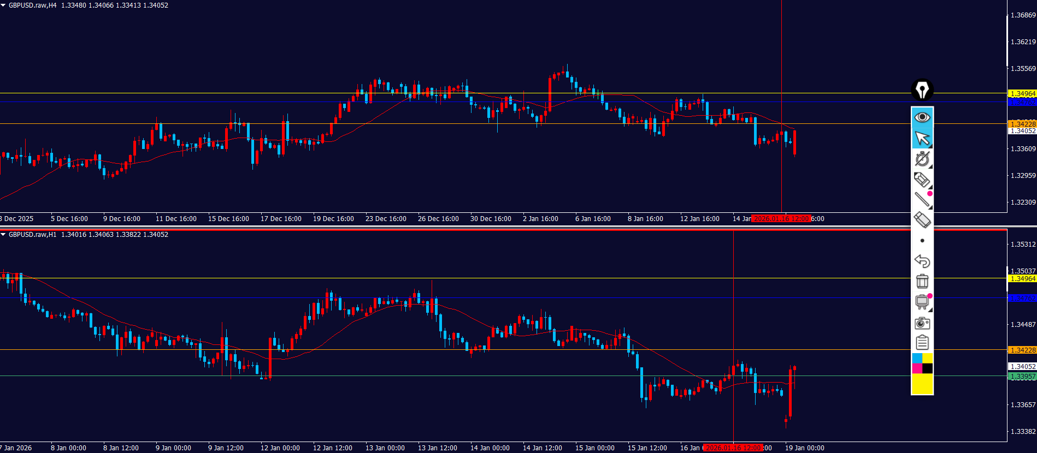The height and width of the screenshot is (453, 1037).
Task: Take a screenshot with the camera icon
Action: click(x=922, y=323)
